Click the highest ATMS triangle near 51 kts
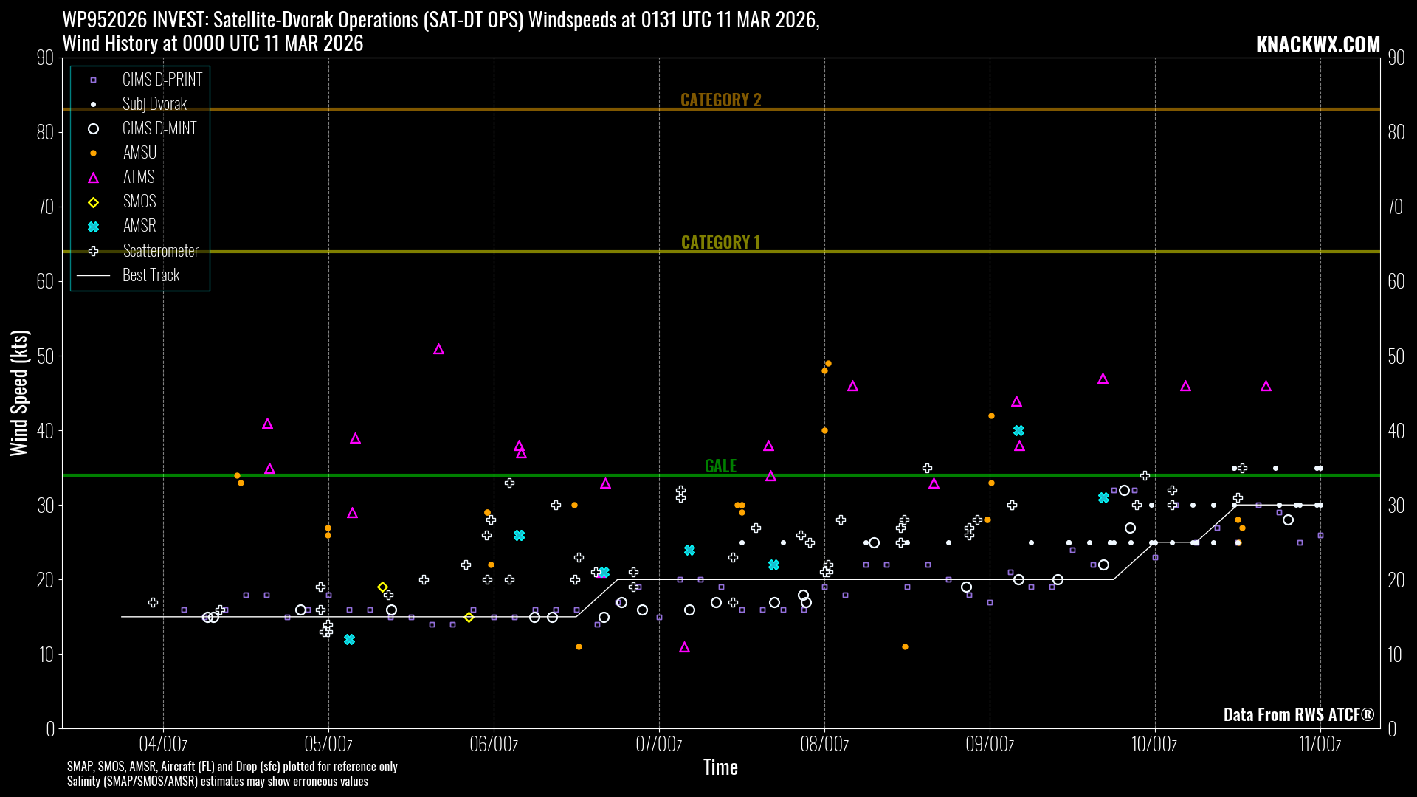 [x=438, y=349]
